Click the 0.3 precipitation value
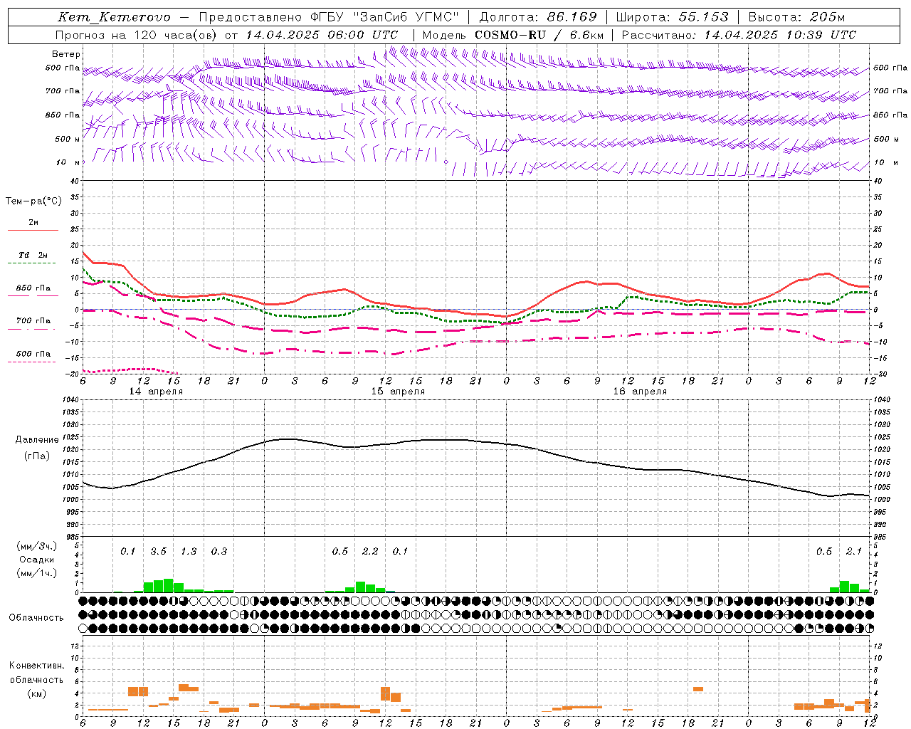The height and width of the screenshot is (729, 911). [x=218, y=552]
